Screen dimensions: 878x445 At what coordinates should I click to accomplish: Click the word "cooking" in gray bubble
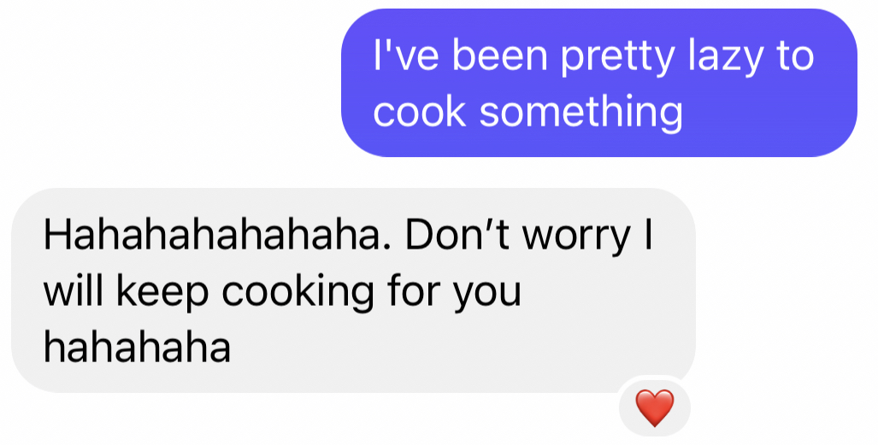298,293
